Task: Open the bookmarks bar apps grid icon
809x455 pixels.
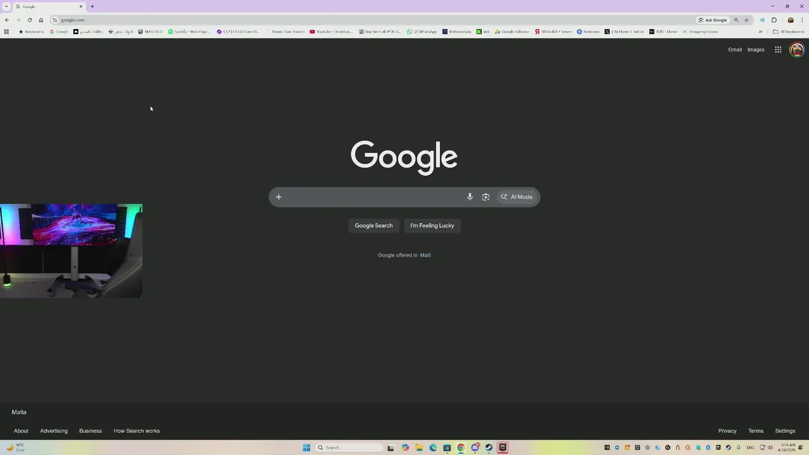Action: [x=6, y=32]
